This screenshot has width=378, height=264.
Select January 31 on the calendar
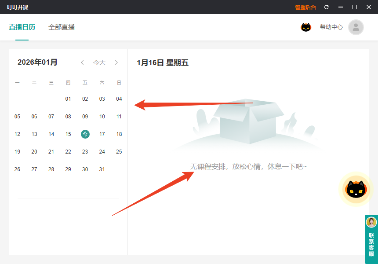pos(102,169)
